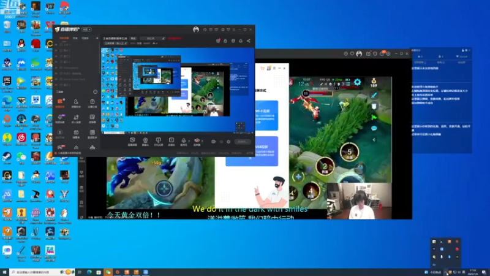Click the phone screen-cast icon in the bottom toolbar
The width and height of the screenshot is (490, 276).
click(159, 142)
